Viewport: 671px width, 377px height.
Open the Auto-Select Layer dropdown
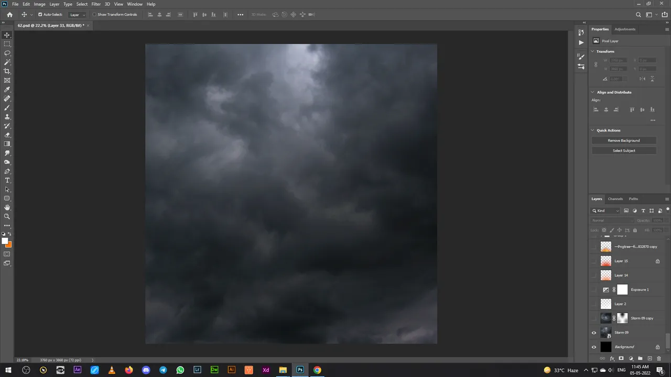click(x=77, y=15)
